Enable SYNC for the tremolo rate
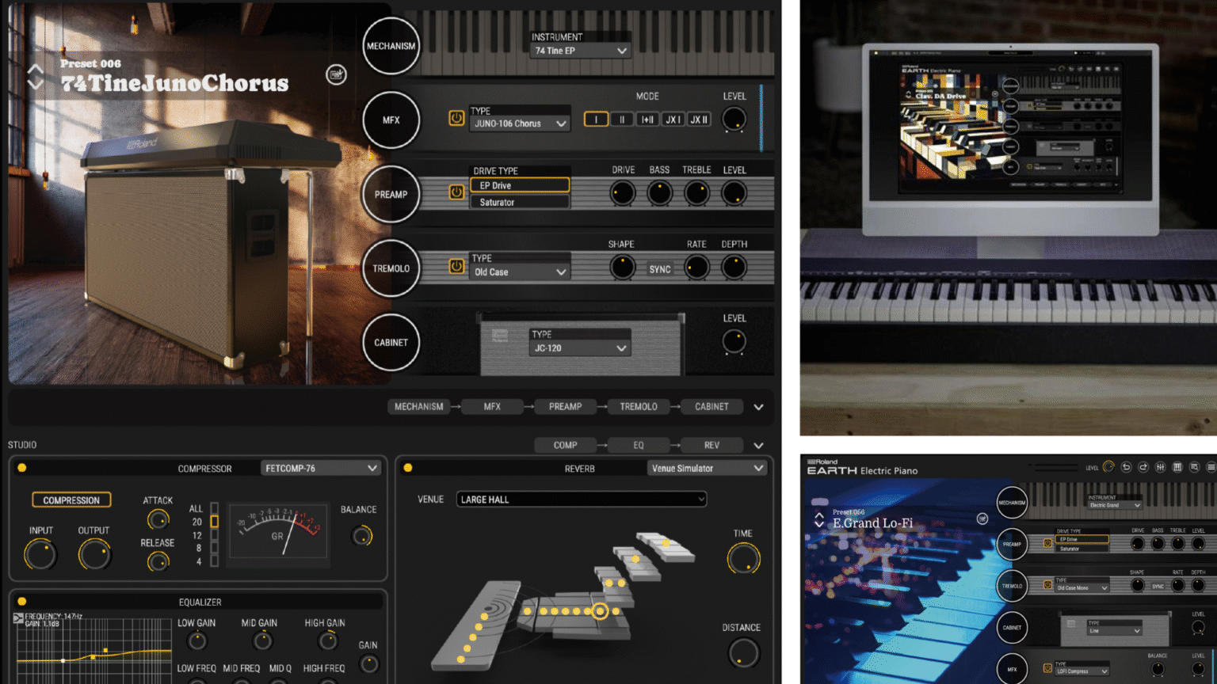 tap(659, 268)
